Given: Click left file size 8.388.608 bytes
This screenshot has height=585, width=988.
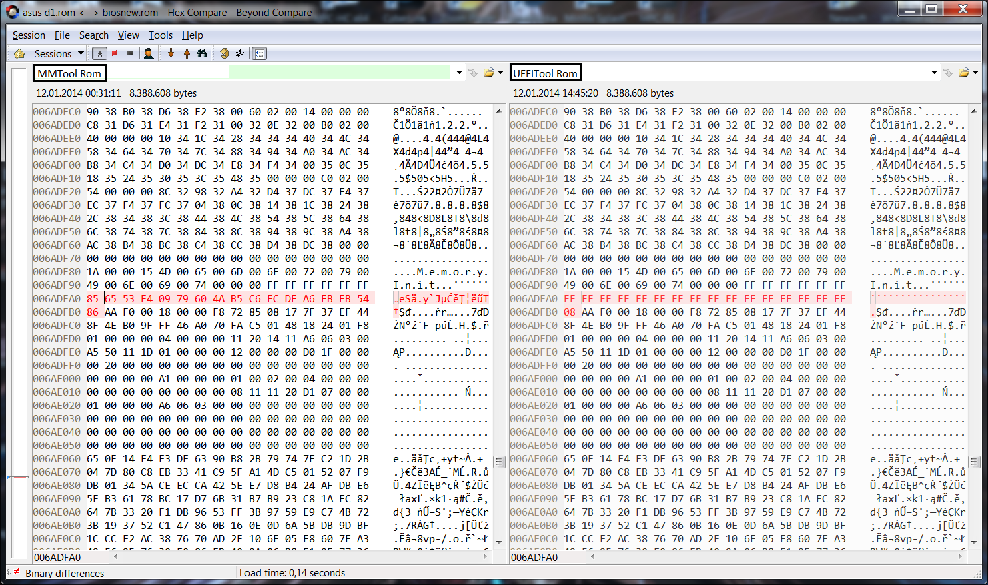Looking at the screenshot, I should (163, 93).
